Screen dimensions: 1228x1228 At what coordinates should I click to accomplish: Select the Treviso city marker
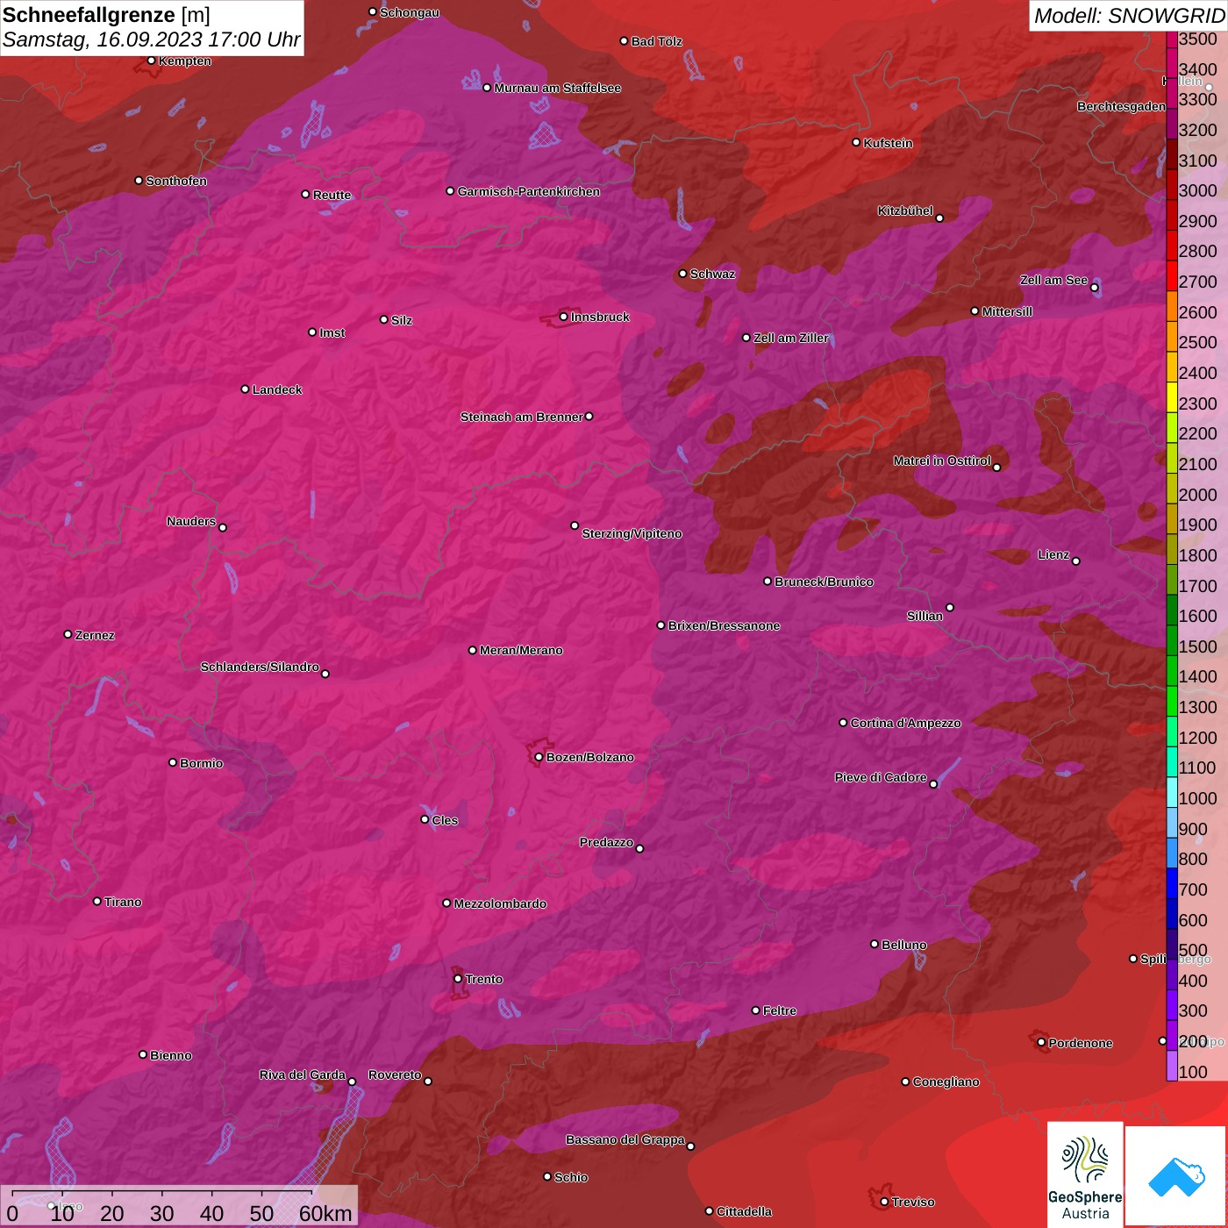[x=884, y=1202]
